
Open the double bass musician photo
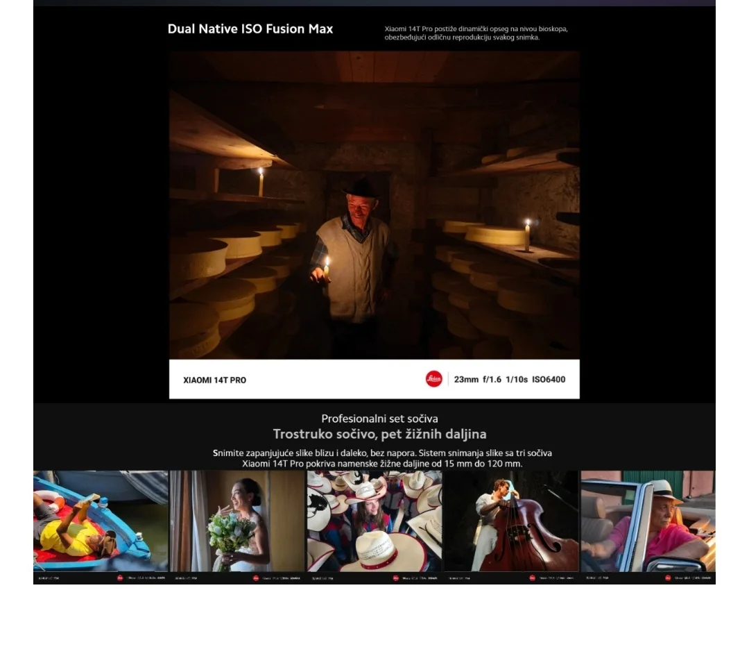510,521
